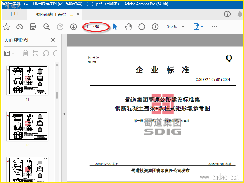Viewport: 244px width, 183px height.
Task: Expand the fit page options arrow
Action: click(202, 27)
